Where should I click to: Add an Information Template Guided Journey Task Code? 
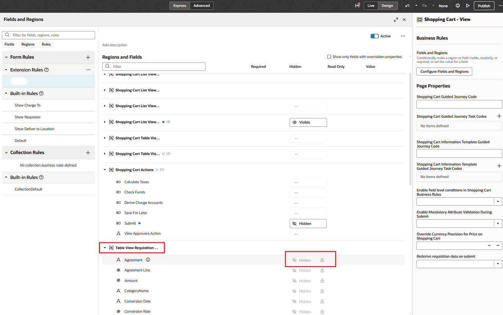coord(499,166)
